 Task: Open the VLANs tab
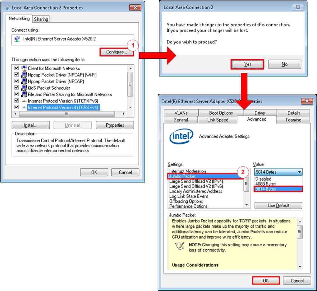pyautogui.click(x=181, y=113)
